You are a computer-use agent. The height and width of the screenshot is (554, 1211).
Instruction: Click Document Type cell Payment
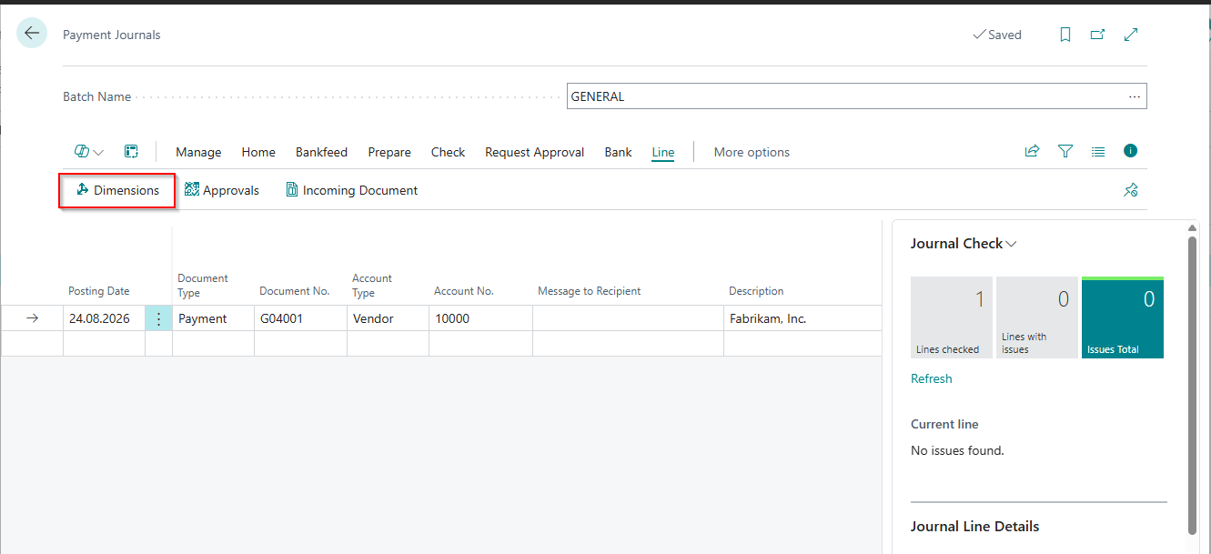[x=213, y=318]
